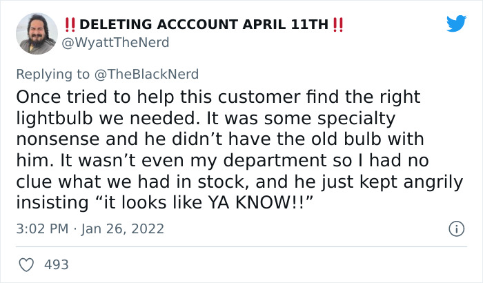
Task: Click the Jan 26, 2022 date
Action: click(x=123, y=228)
